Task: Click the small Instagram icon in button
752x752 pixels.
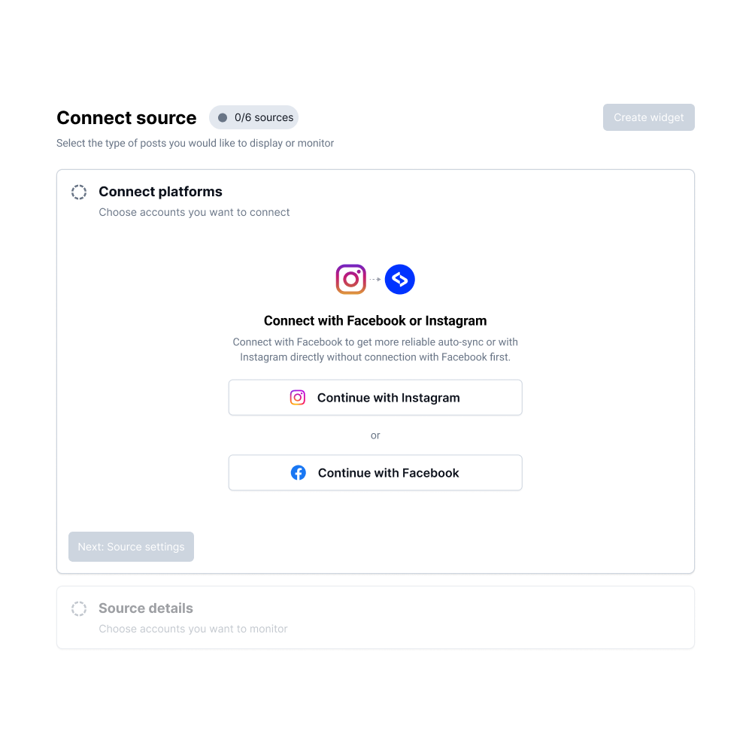Action: [297, 398]
